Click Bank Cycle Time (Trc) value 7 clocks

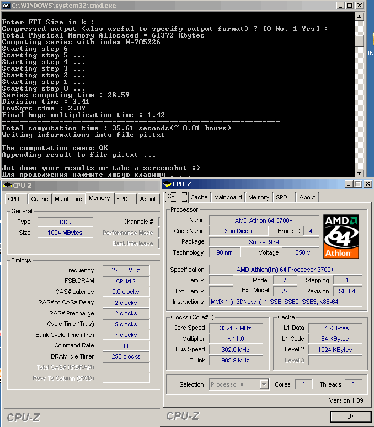pos(126,335)
